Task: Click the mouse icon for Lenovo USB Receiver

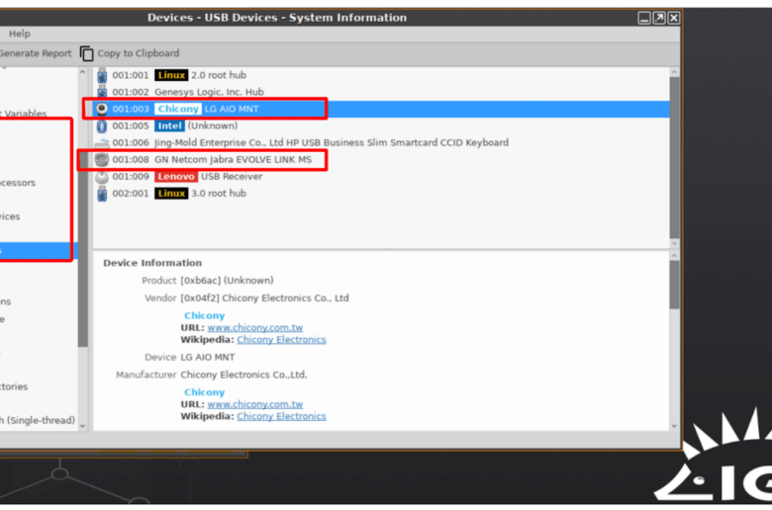Action: tap(102, 177)
